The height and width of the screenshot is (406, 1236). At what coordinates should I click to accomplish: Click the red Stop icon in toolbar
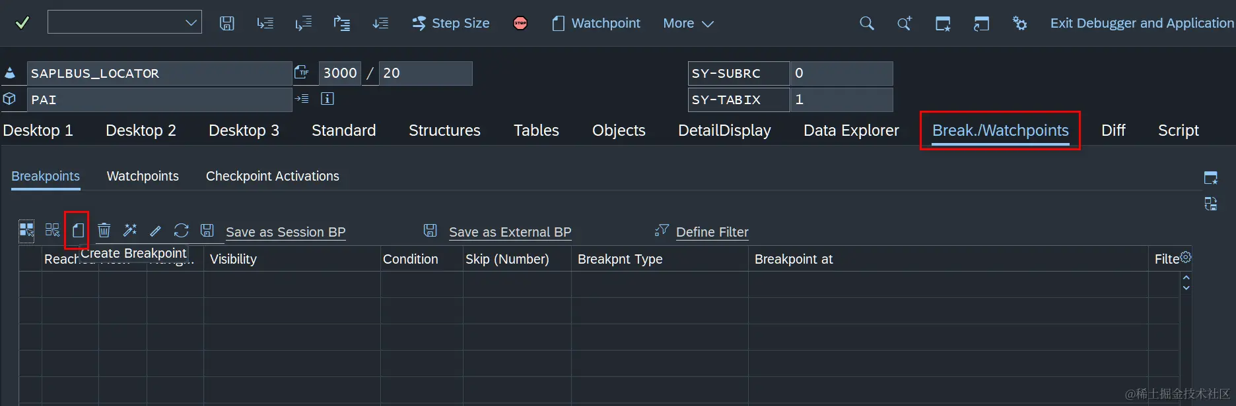click(520, 23)
